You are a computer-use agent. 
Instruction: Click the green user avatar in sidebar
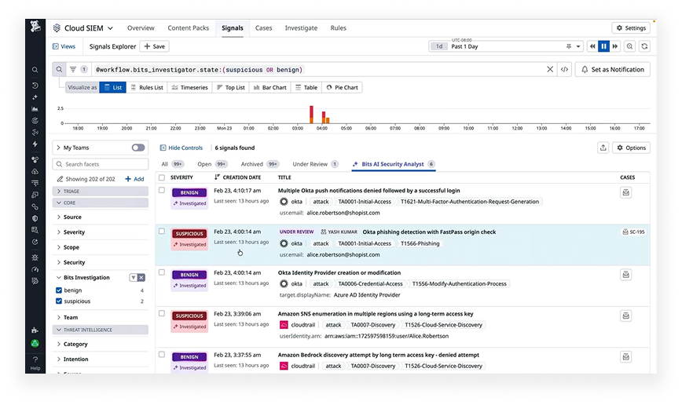coord(35,343)
